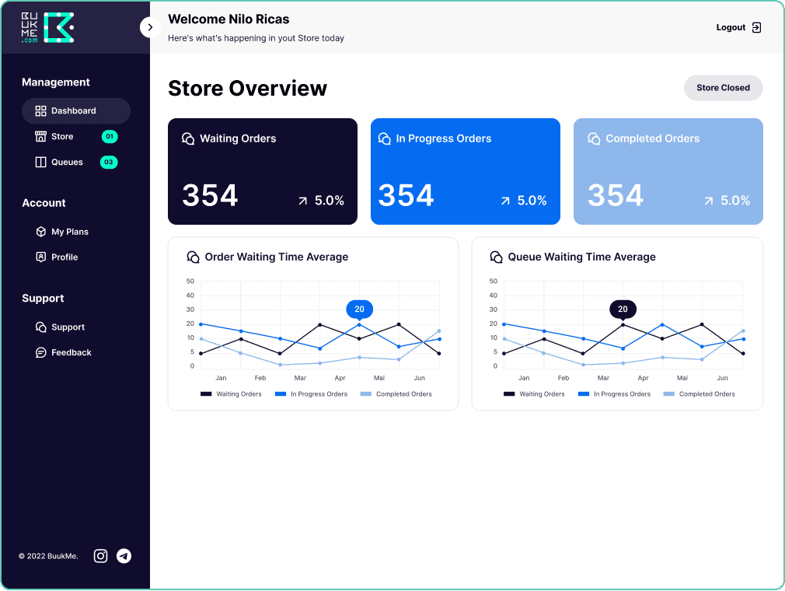Click the Dashboard grid icon
The height and width of the screenshot is (591, 785).
40,110
